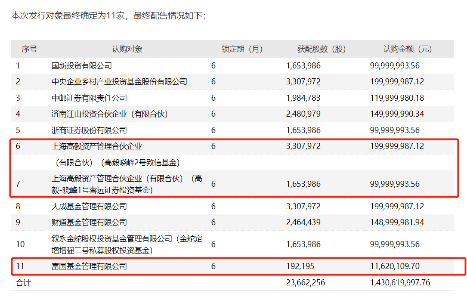467x300 pixels.
Task: Click lock period 6 in 中邮证券 row
Action: tap(213, 98)
